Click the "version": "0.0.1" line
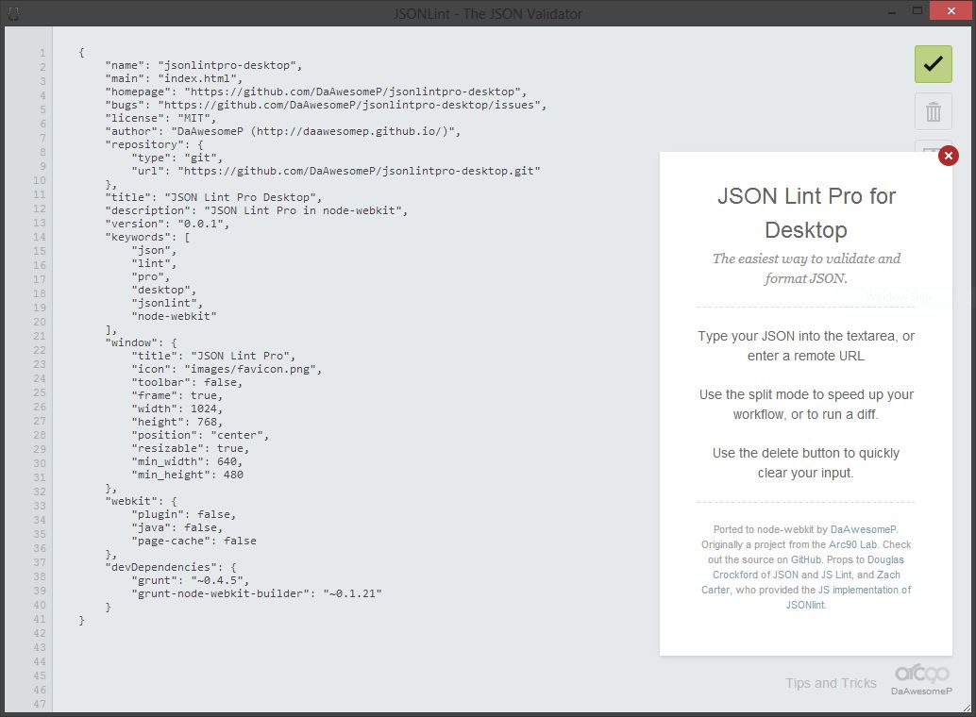Screen dimensions: 976x717 click(167, 225)
